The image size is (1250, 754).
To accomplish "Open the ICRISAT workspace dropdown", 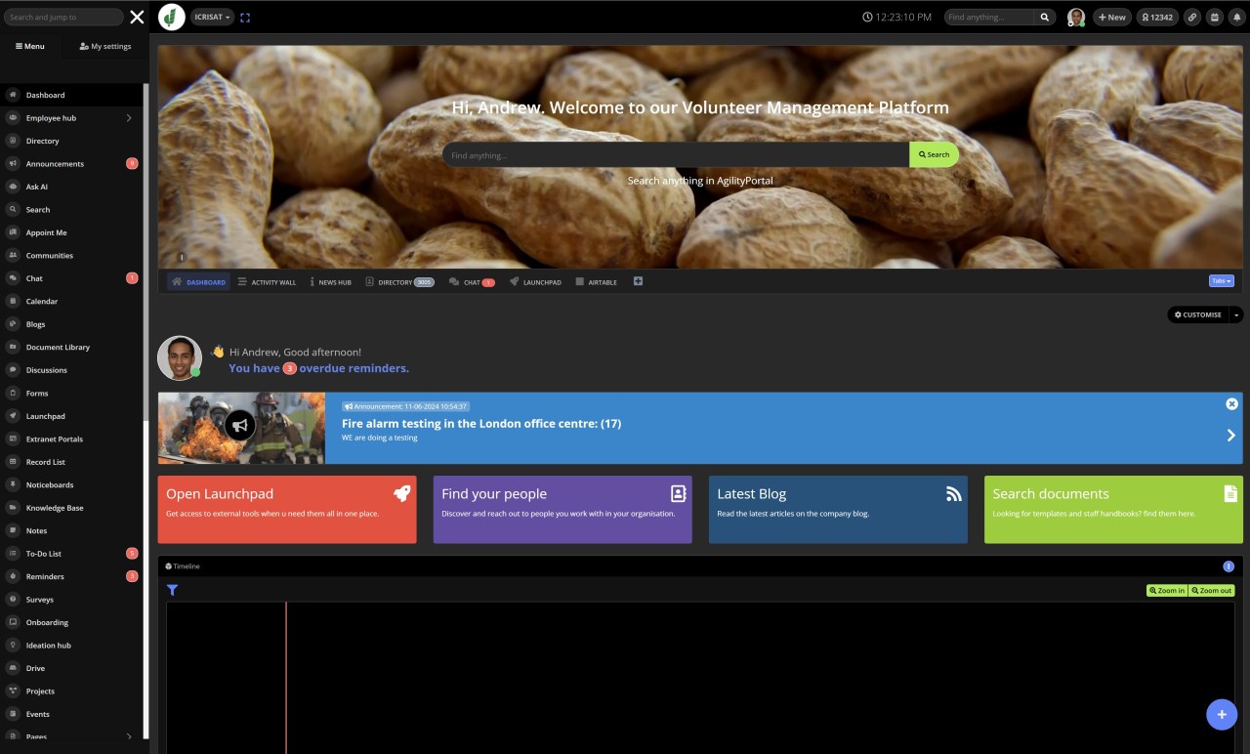I will 212,17.
